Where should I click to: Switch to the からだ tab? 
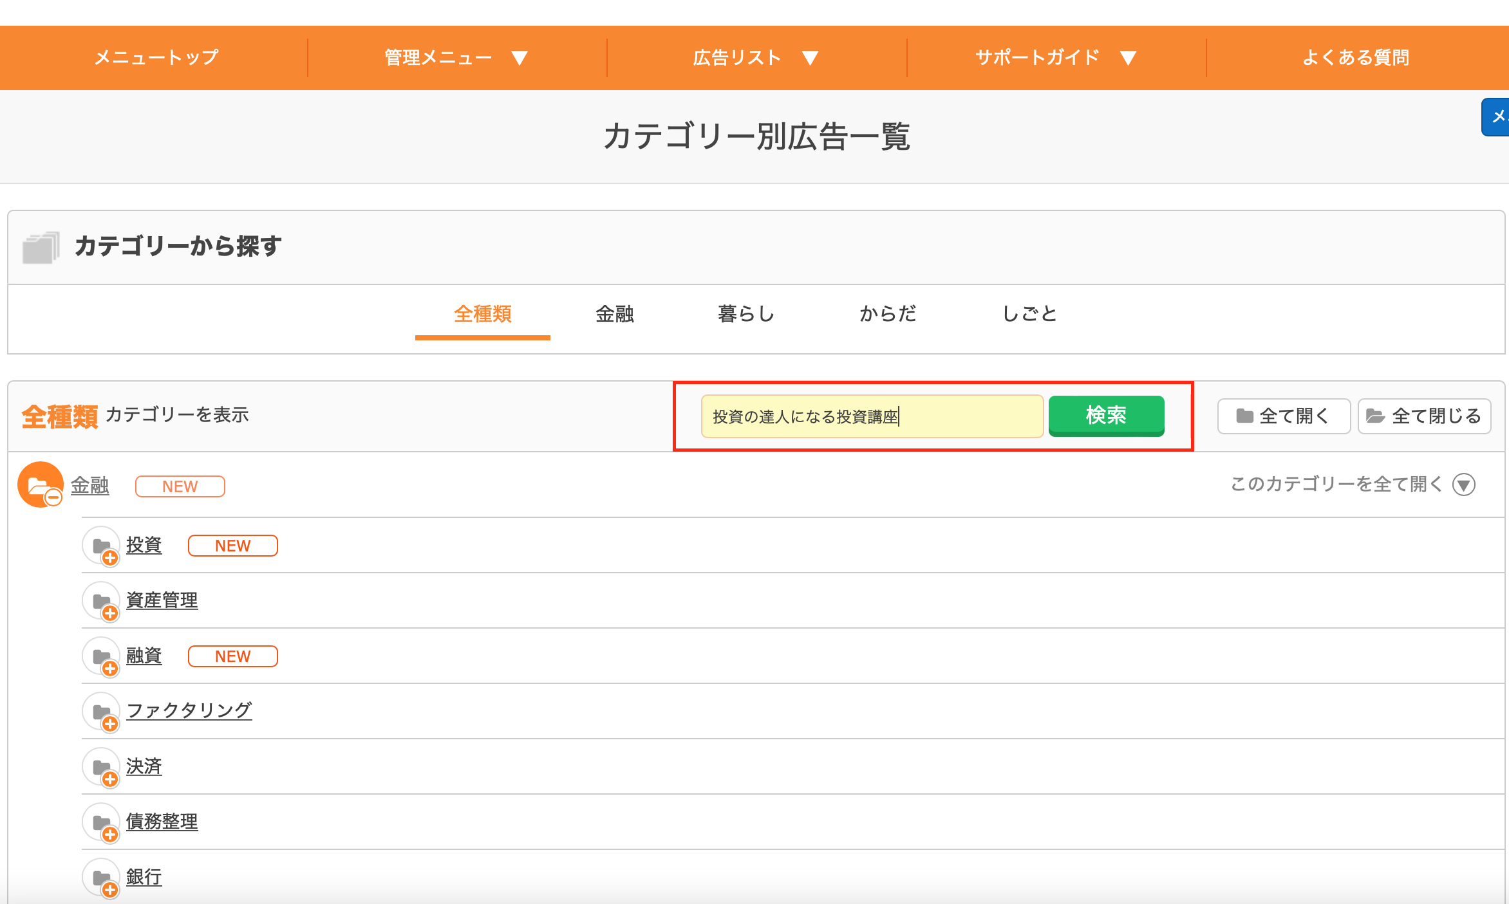(888, 314)
